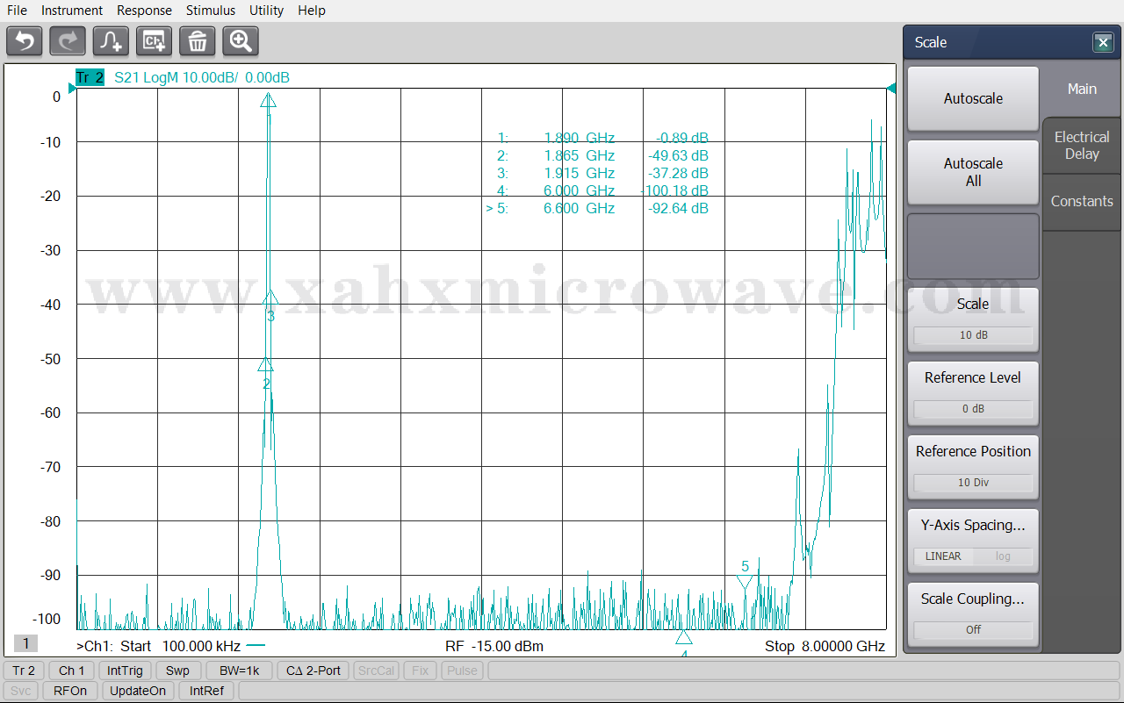Click the Start 100.000 kHz label
Image resolution: width=1124 pixels, height=703 pixels.
point(181,646)
